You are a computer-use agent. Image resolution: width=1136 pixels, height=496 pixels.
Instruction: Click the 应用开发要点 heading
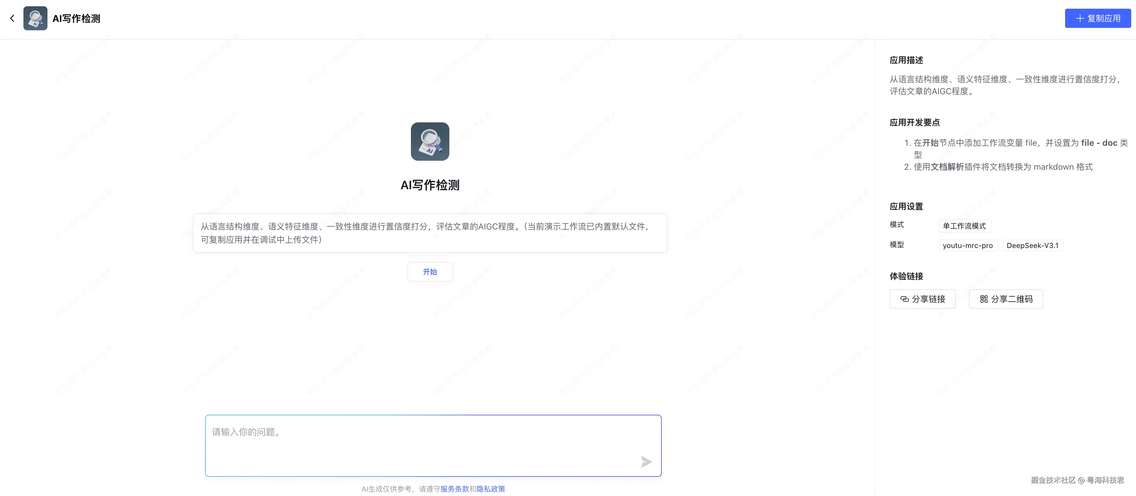click(x=915, y=123)
